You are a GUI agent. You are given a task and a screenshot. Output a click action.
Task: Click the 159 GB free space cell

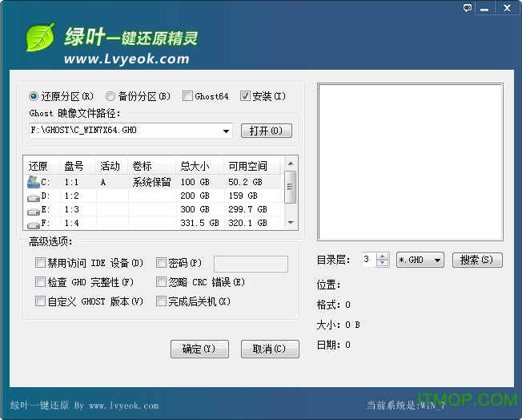(x=243, y=196)
